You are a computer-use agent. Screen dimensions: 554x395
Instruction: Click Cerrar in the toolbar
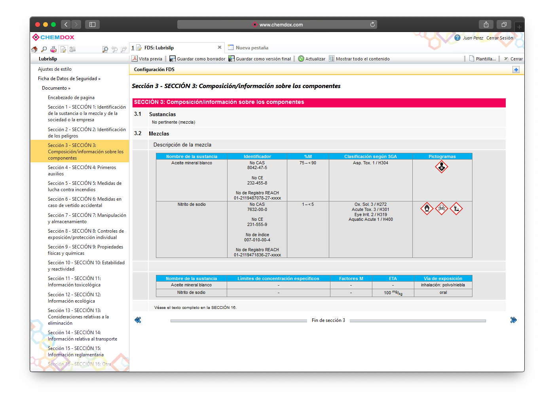tap(513, 59)
